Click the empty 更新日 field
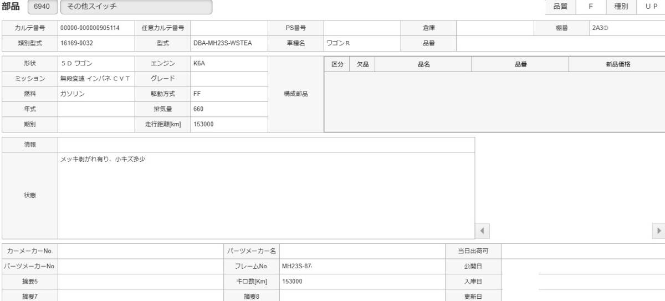Screen dimensions: 665x301 (583, 296)
